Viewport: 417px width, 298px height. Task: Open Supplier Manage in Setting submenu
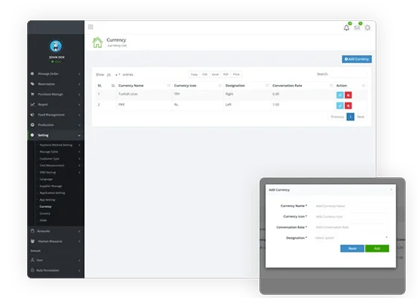tap(51, 186)
